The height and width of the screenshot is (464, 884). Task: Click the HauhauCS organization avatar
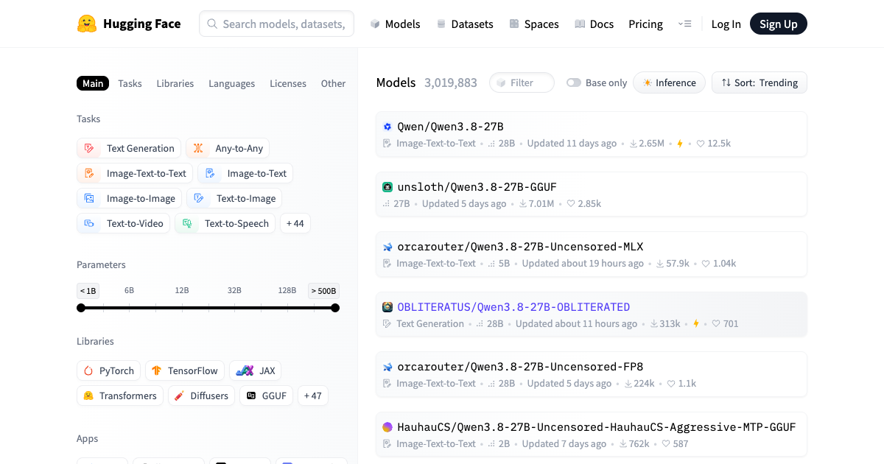click(x=387, y=427)
